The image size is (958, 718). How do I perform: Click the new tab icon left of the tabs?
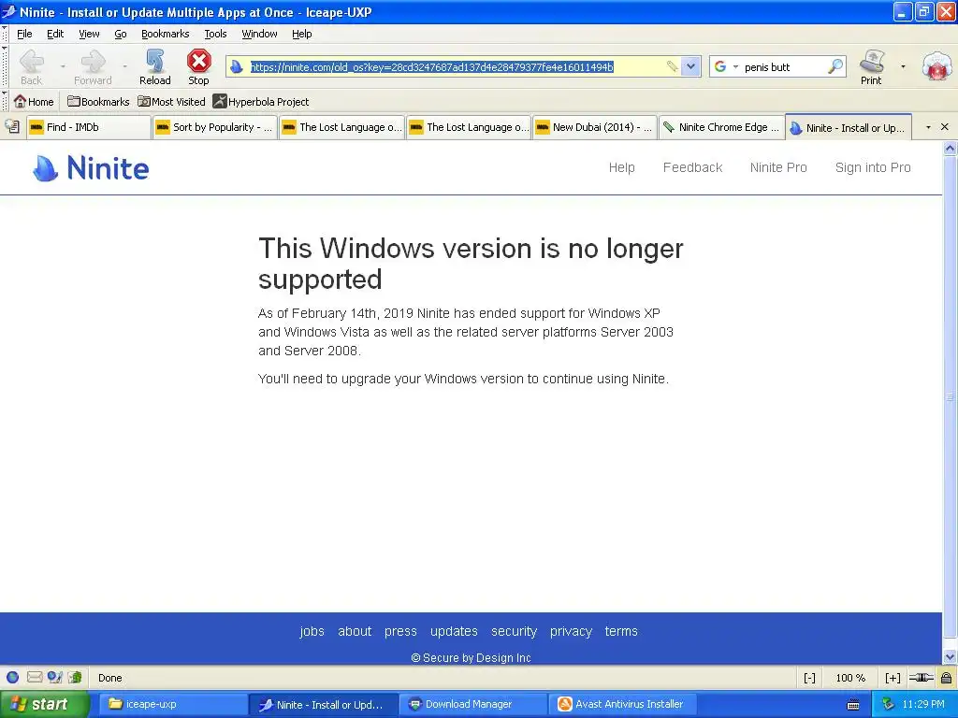pos(12,126)
